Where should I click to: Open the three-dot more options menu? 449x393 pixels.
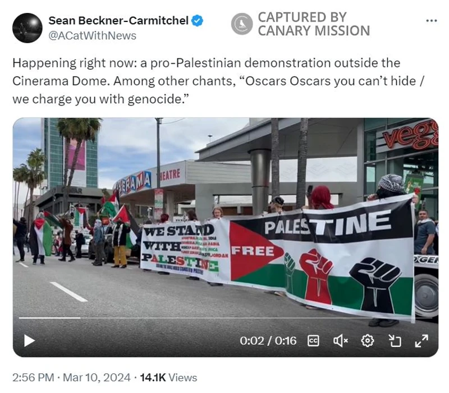coord(432,21)
